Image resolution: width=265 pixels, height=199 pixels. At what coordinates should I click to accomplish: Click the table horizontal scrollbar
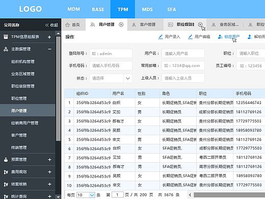[x=229, y=195]
